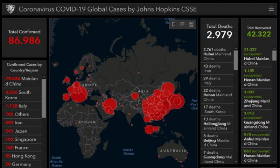Viewport: 280px width, 168px height.
Task: Select the 705 Others row
Action: (x=22, y=114)
